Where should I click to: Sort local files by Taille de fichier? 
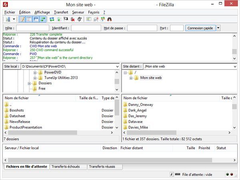pyautogui.click(x=88, y=98)
